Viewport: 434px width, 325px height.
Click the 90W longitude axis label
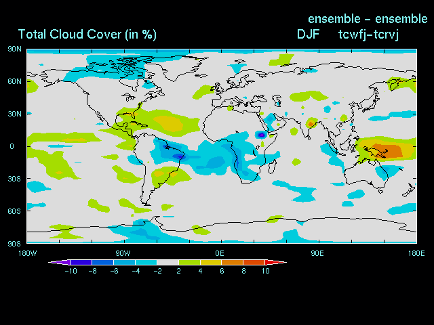point(123,253)
